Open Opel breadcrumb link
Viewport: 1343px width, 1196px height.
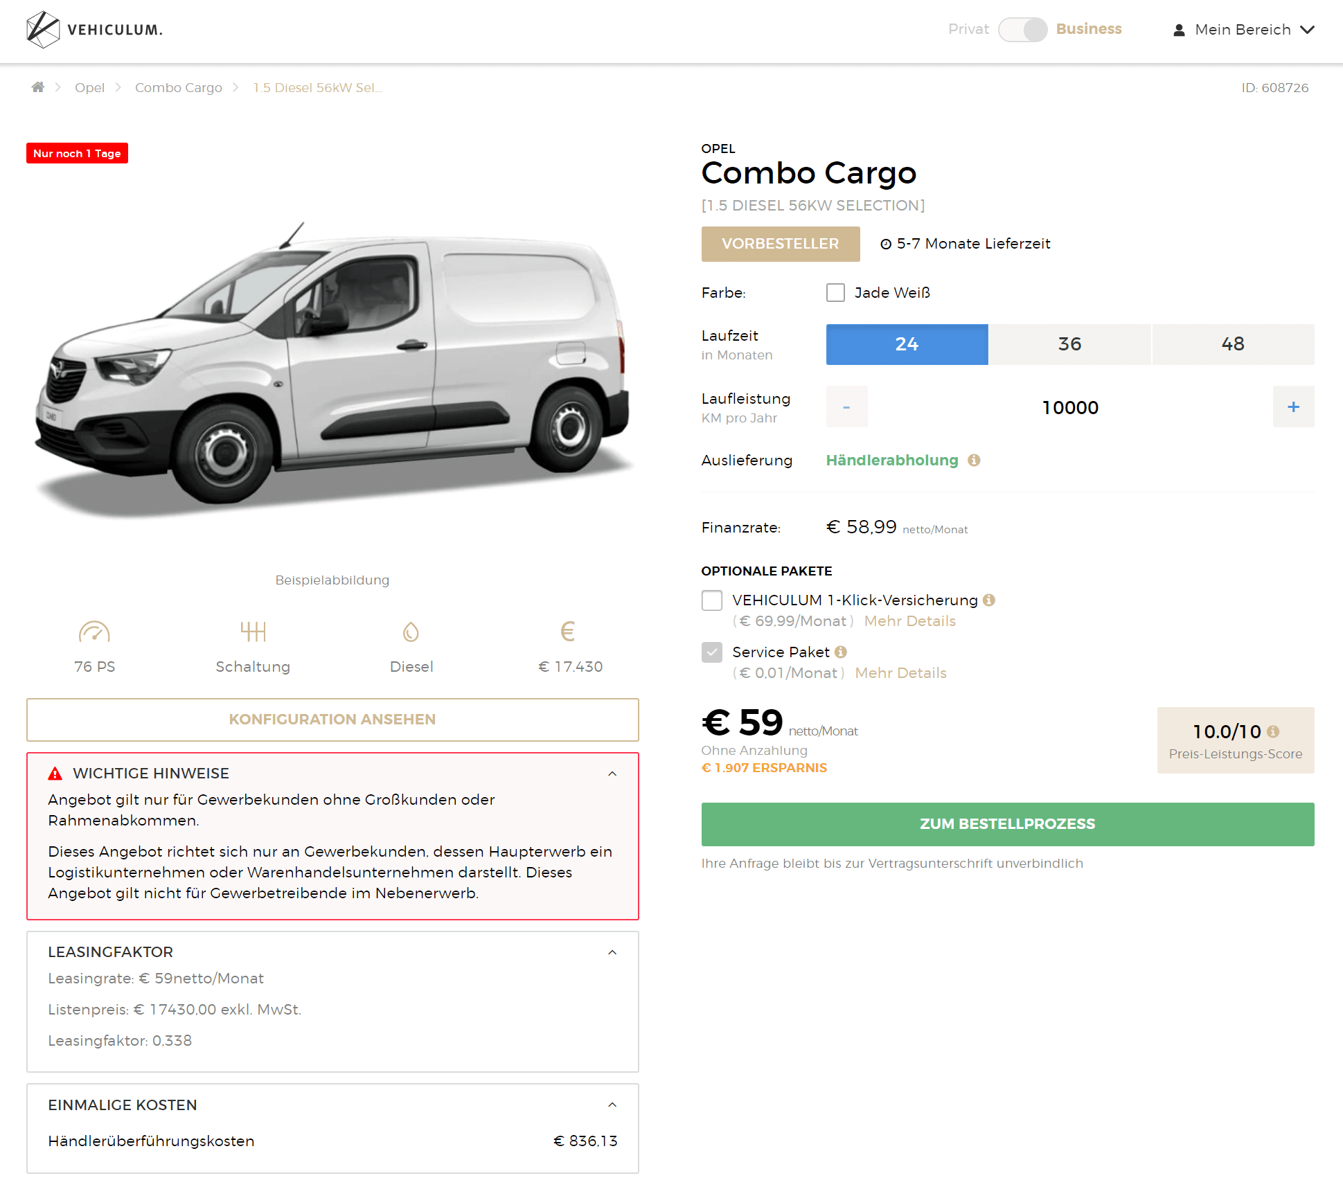pos(89,87)
